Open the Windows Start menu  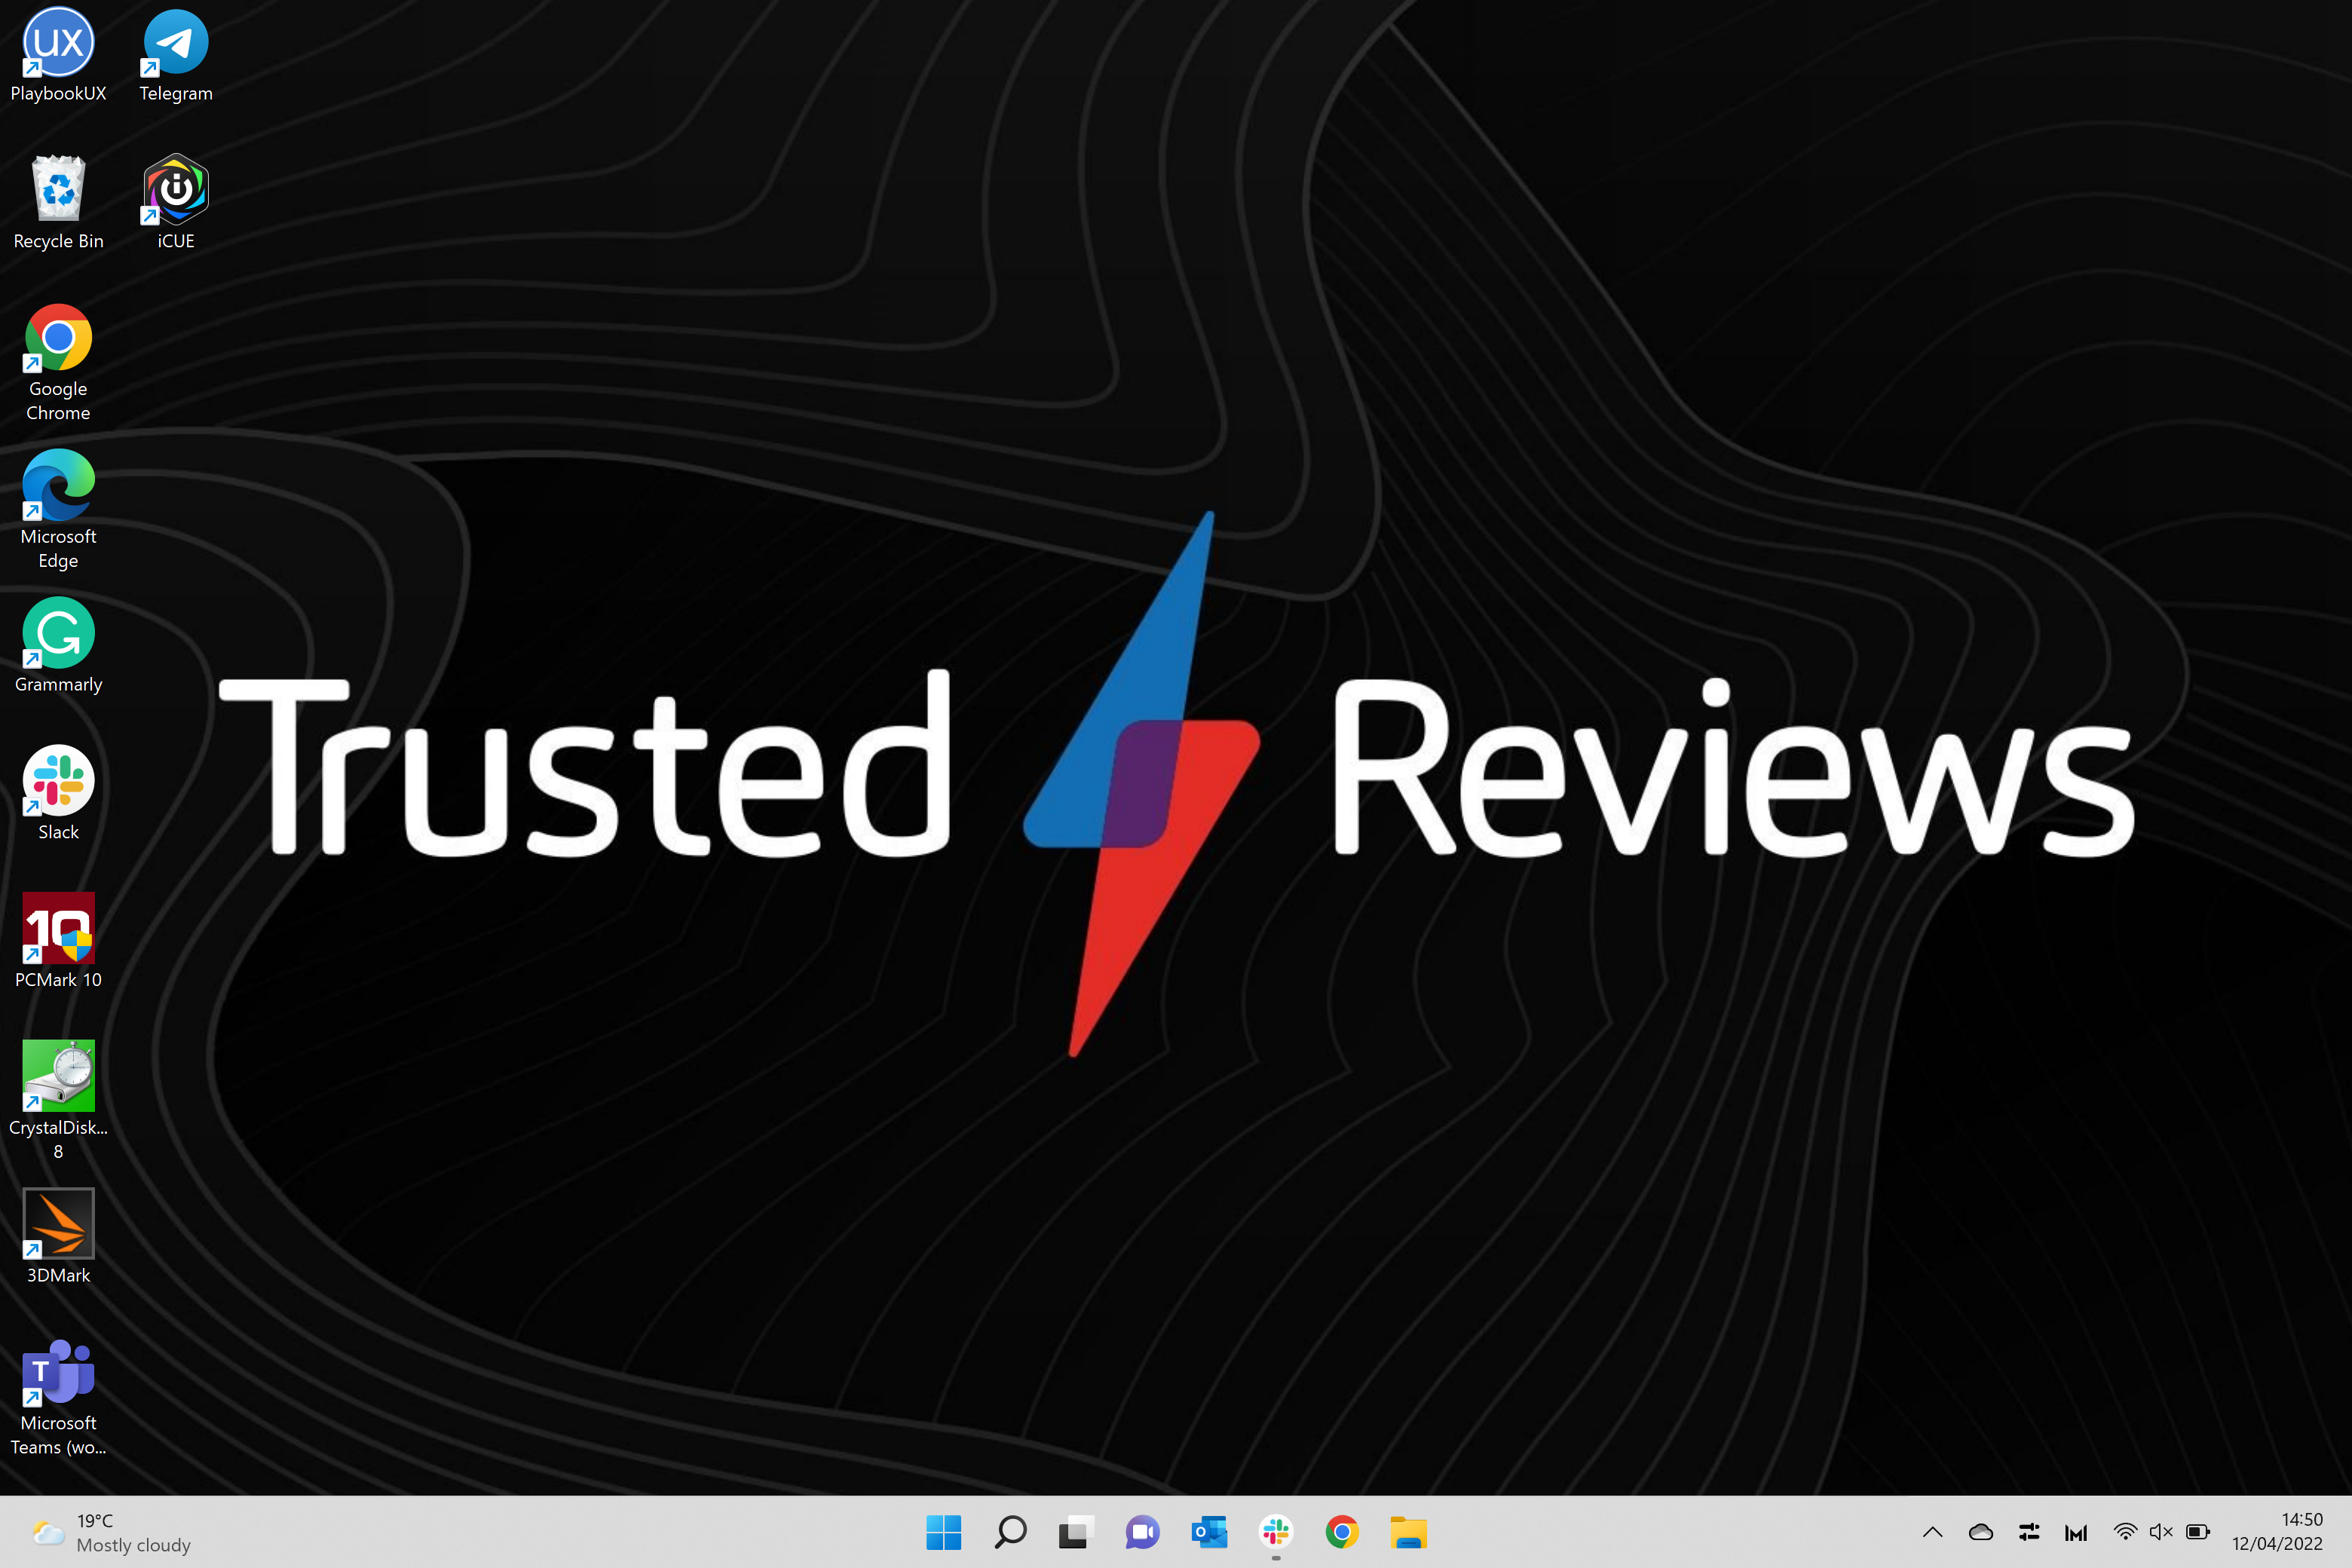pyautogui.click(x=943, y=1532)
